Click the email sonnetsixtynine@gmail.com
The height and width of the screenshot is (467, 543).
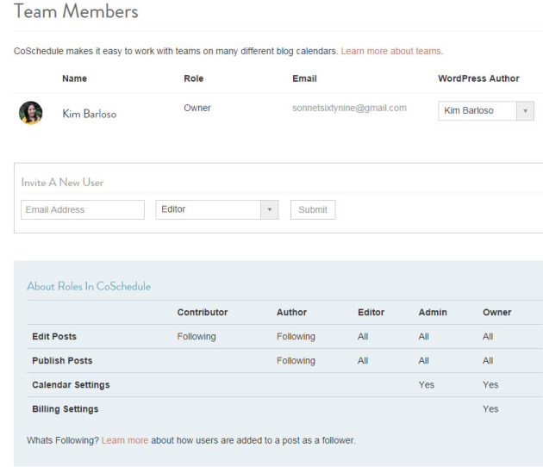(x=349, y=108)
